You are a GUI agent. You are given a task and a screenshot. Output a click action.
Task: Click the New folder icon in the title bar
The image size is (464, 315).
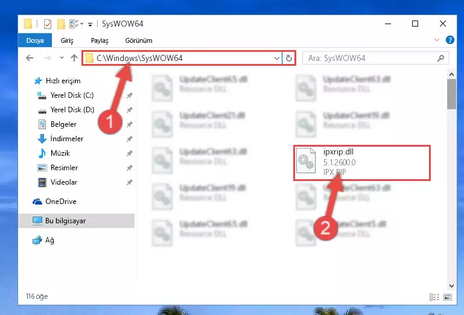(62, 24)
